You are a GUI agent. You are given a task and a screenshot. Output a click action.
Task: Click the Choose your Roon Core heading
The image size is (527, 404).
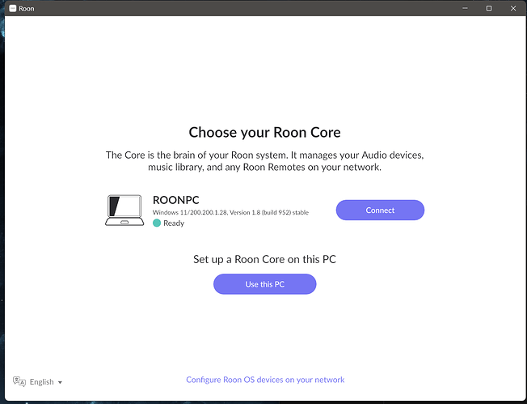click(x=265, y=132)
